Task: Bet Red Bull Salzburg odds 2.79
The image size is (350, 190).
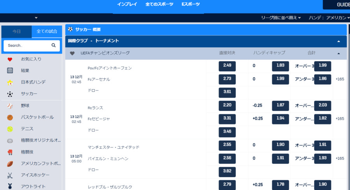Action: click(x=227, y=185)
